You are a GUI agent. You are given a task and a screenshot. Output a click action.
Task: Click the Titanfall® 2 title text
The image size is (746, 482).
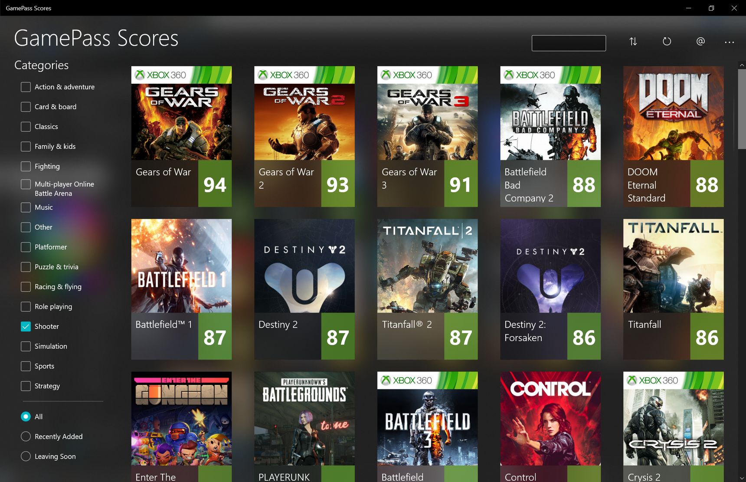click(407, 325)
